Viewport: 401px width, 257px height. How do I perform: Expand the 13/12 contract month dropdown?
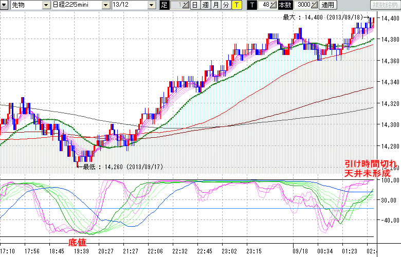coord(151,5)
